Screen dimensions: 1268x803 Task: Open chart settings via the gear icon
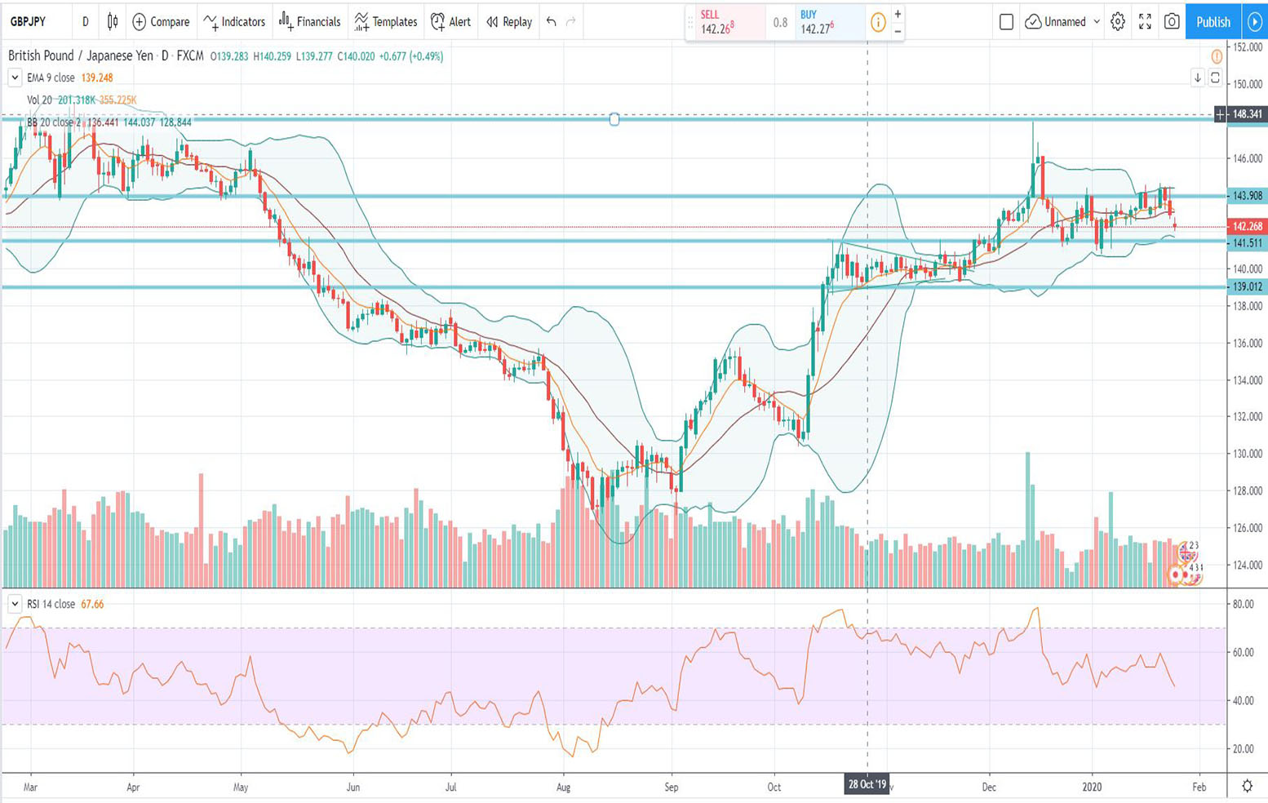pyautogui.click(x=1116, y=22)
